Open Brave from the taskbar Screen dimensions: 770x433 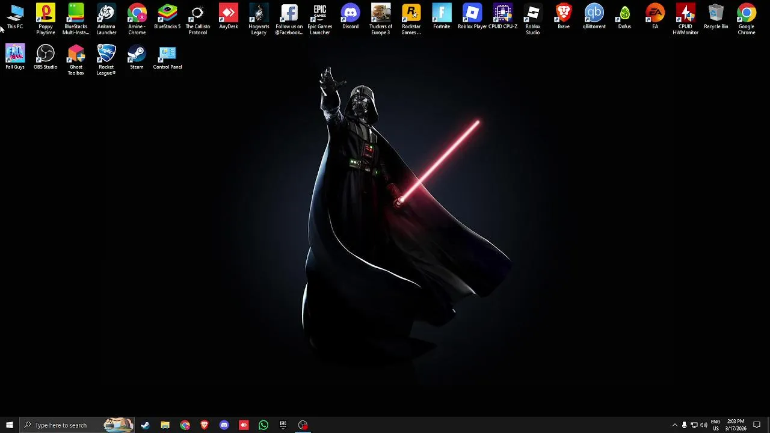tap(205, 425)
